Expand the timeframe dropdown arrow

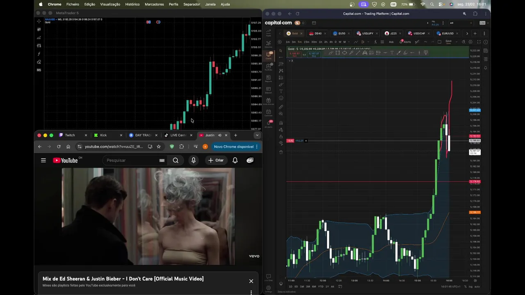(x=349, y=42)
